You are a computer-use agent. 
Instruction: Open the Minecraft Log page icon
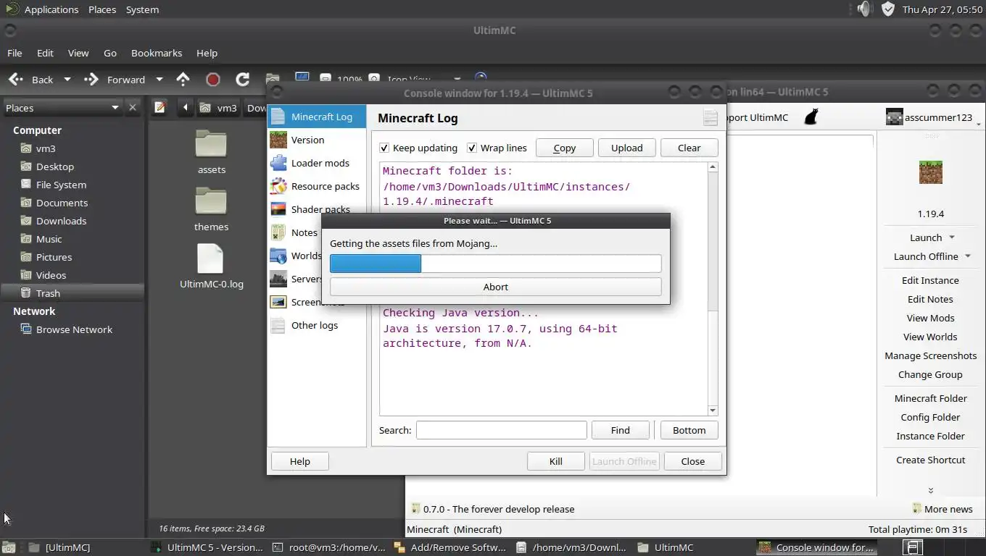[278, 117]
